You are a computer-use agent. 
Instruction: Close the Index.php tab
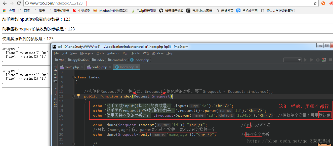[137, 67]
